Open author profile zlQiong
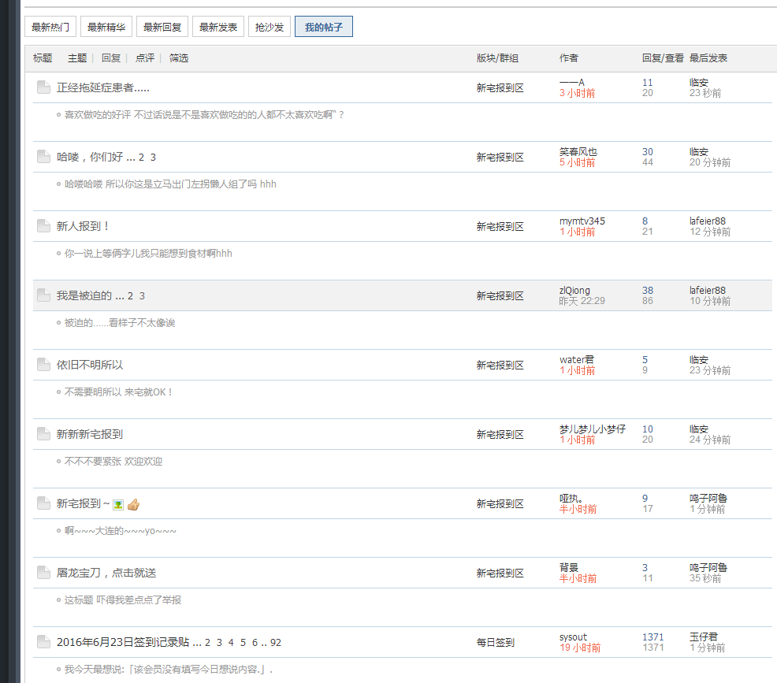This screenshot has height=683, width=777. [x=574, y=291]
